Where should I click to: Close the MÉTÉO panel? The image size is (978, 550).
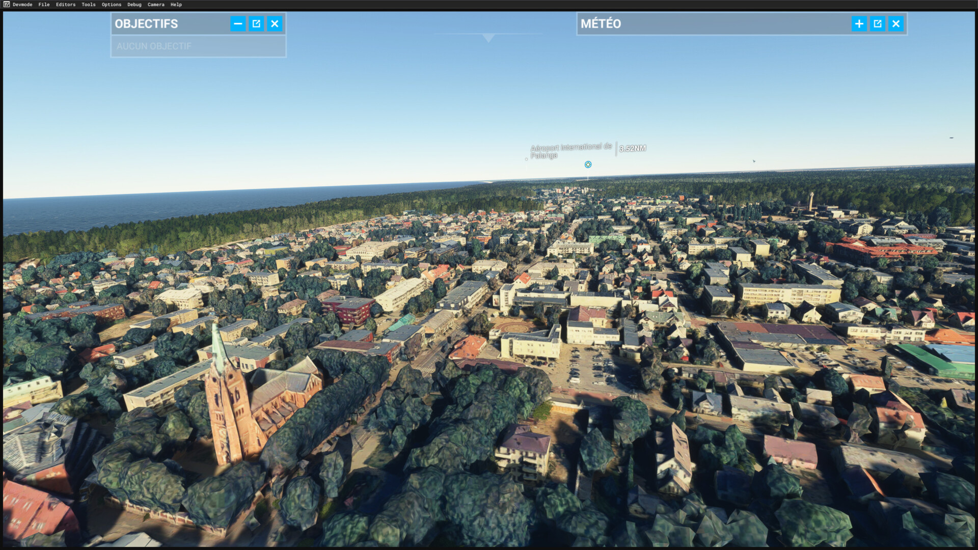click(x=896, y=24)
